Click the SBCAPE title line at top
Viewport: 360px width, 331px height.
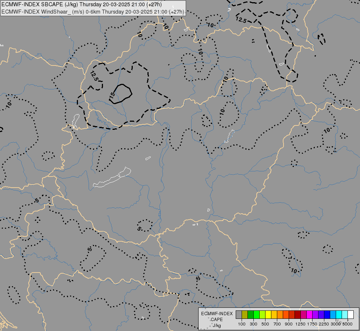(x=82, y=4)
